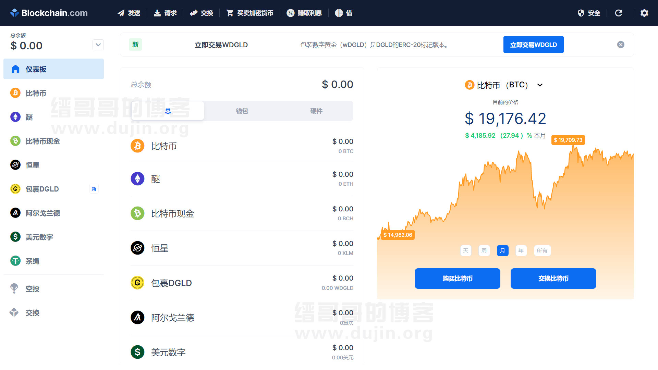
Task: Switch to the 钱包 tab
Action: (x=242, y=111)
